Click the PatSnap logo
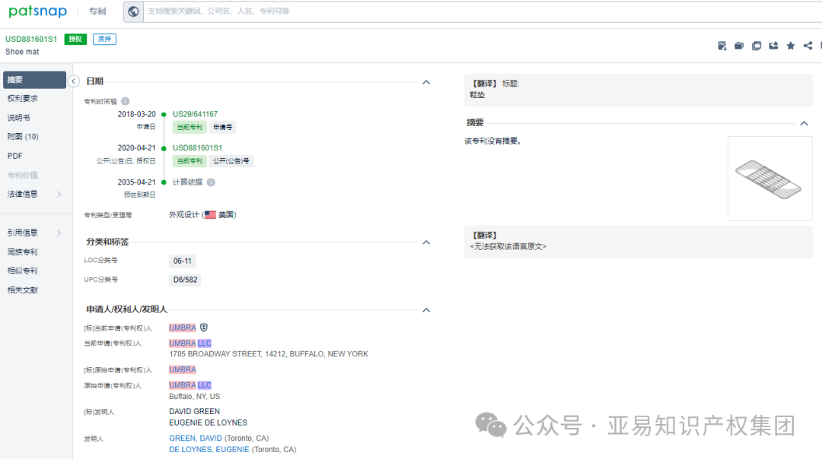Screen dimensions: 822x459 pos(38,11)
